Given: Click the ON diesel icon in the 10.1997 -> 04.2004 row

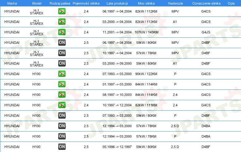Looking at the screenshot, I should pyautogui.click(x=62, y=53).
